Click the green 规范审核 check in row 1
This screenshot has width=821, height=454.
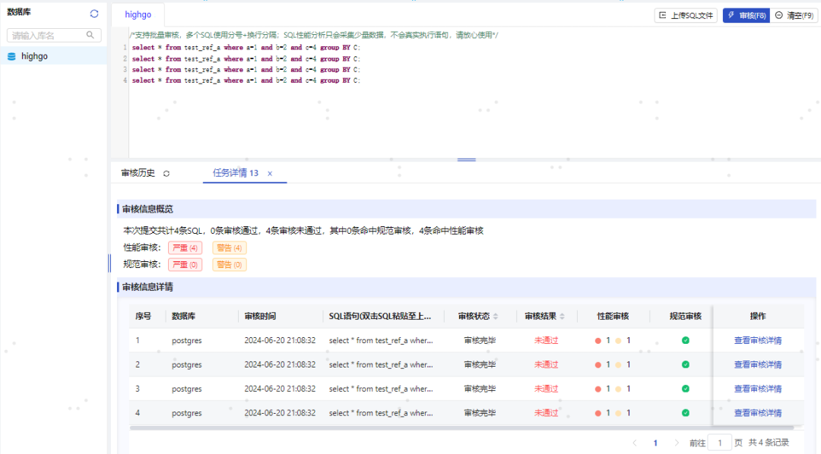coord(686,340)
